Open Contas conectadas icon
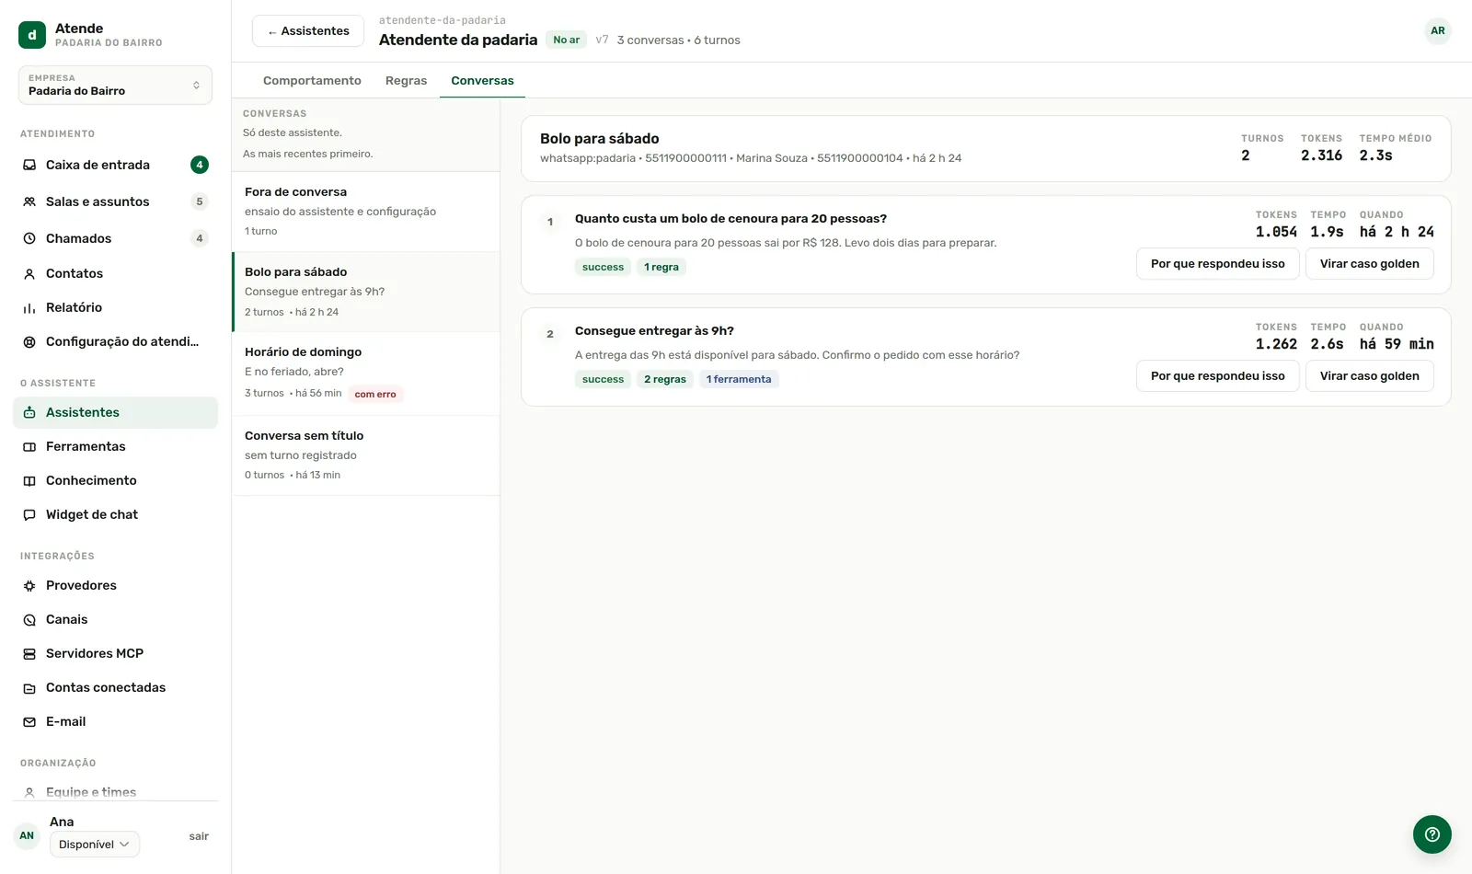 pyautogui.click(x=29, y=687)
